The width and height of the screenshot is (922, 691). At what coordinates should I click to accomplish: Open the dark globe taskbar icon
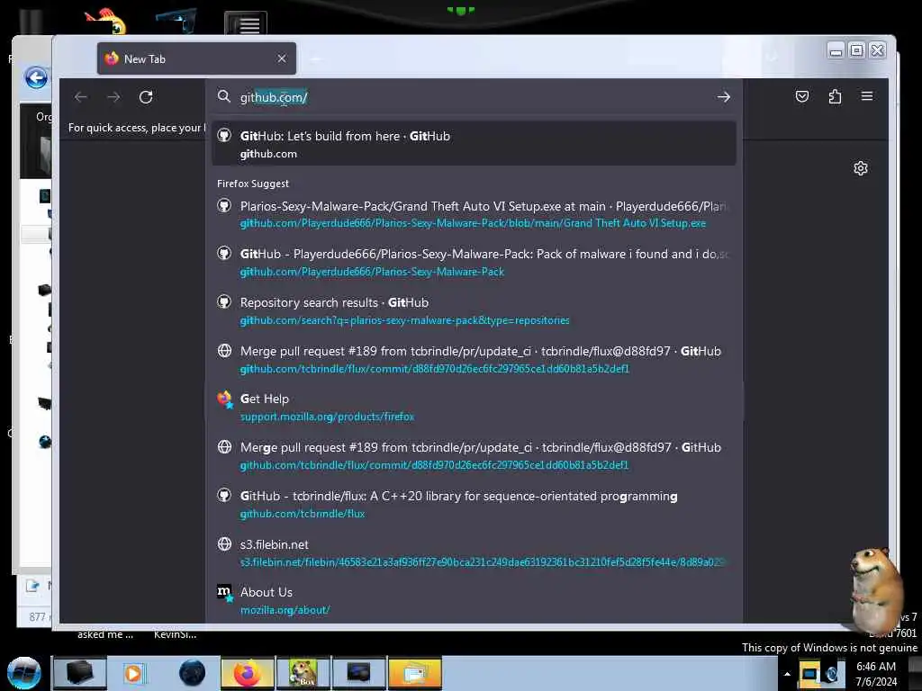pos(192,673)
